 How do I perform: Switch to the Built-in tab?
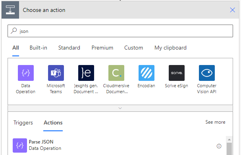point(38,48)
